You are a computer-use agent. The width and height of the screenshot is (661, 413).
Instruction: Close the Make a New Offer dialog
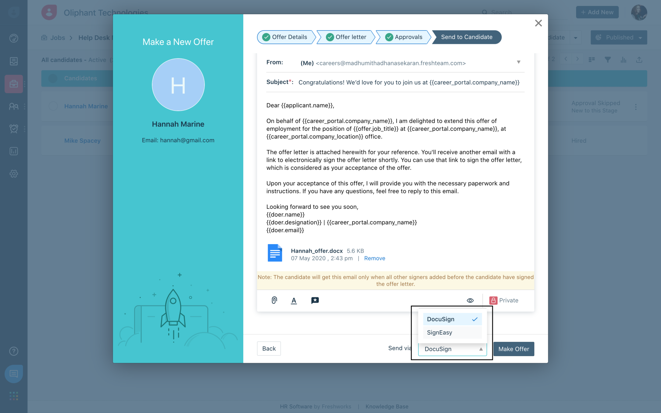click(x=538, y=23)
